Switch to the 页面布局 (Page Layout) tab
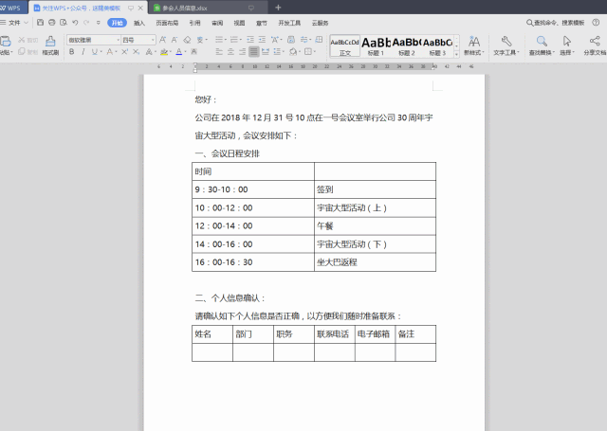This screenshot has width=607, height=431. pos(167,23)
